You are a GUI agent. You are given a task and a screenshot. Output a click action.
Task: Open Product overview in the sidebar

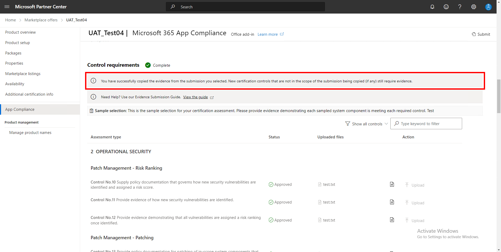(20, 32)
